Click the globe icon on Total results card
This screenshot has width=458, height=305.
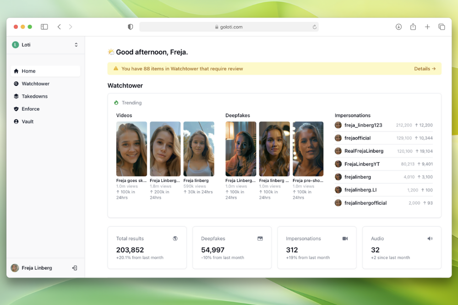pyautogui.click(x=175, y=238)
